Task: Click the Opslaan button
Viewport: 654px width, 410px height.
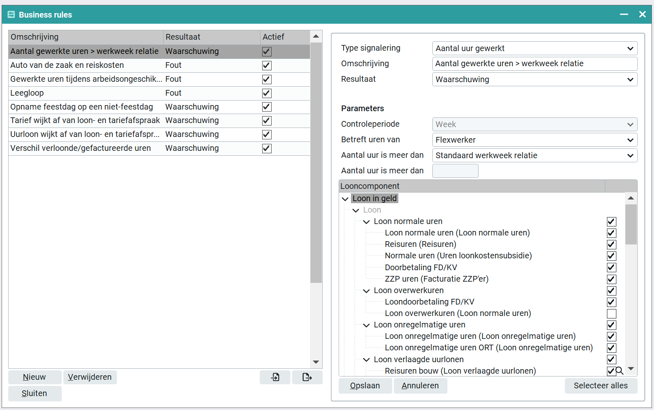Action: [x=365, y=385]
